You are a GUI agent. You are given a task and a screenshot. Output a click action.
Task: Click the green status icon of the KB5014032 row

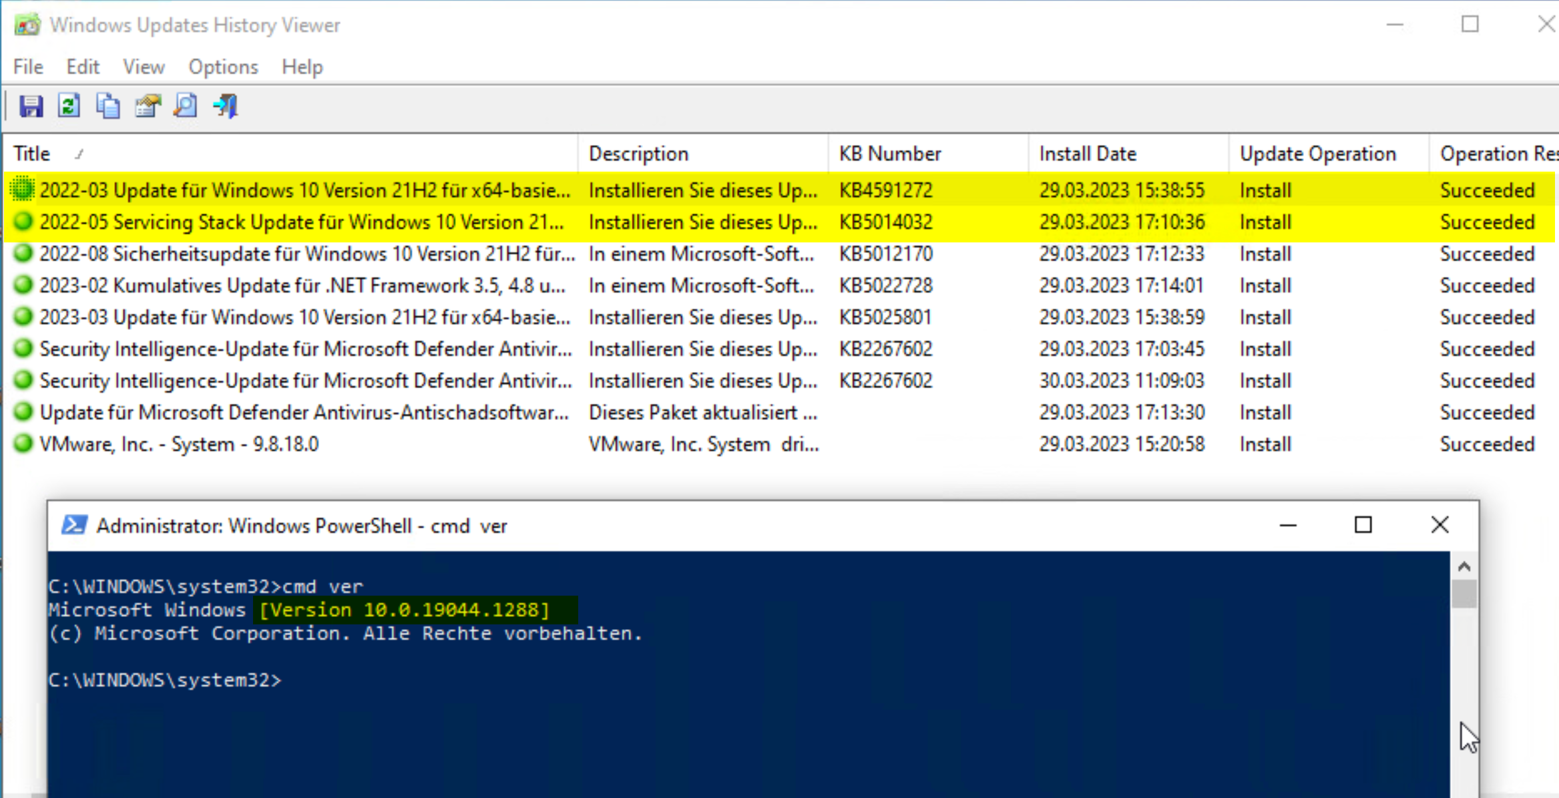point(23,221)
